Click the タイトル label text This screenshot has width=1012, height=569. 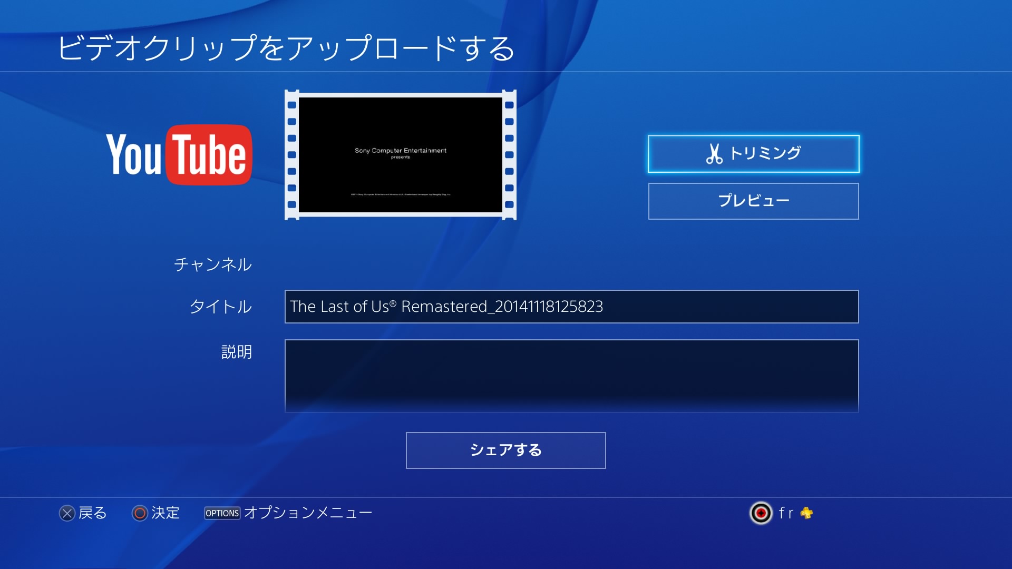[x=220, y=307]
